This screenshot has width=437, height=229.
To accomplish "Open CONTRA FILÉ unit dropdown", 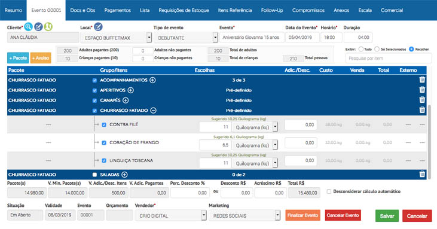I will coord(255,127).
